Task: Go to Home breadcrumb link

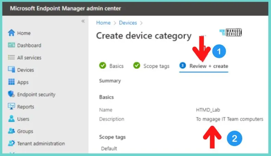Action: coord(103,23)
